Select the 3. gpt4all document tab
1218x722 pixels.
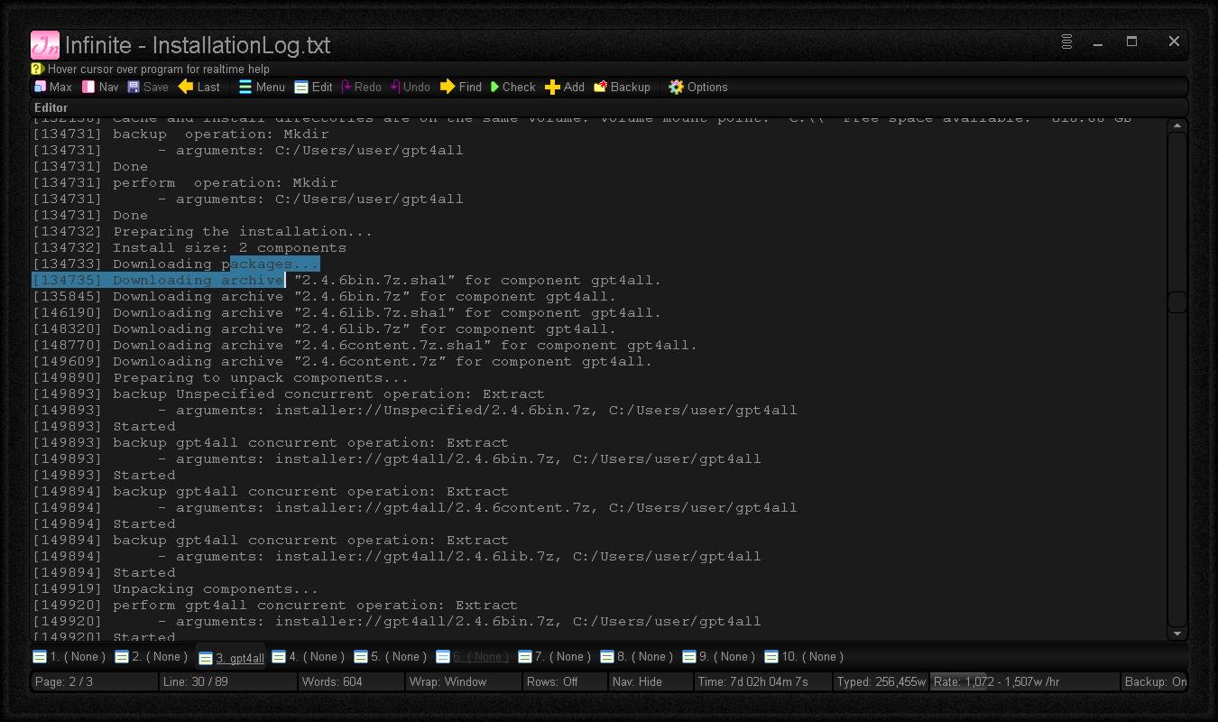coord(232,658)
